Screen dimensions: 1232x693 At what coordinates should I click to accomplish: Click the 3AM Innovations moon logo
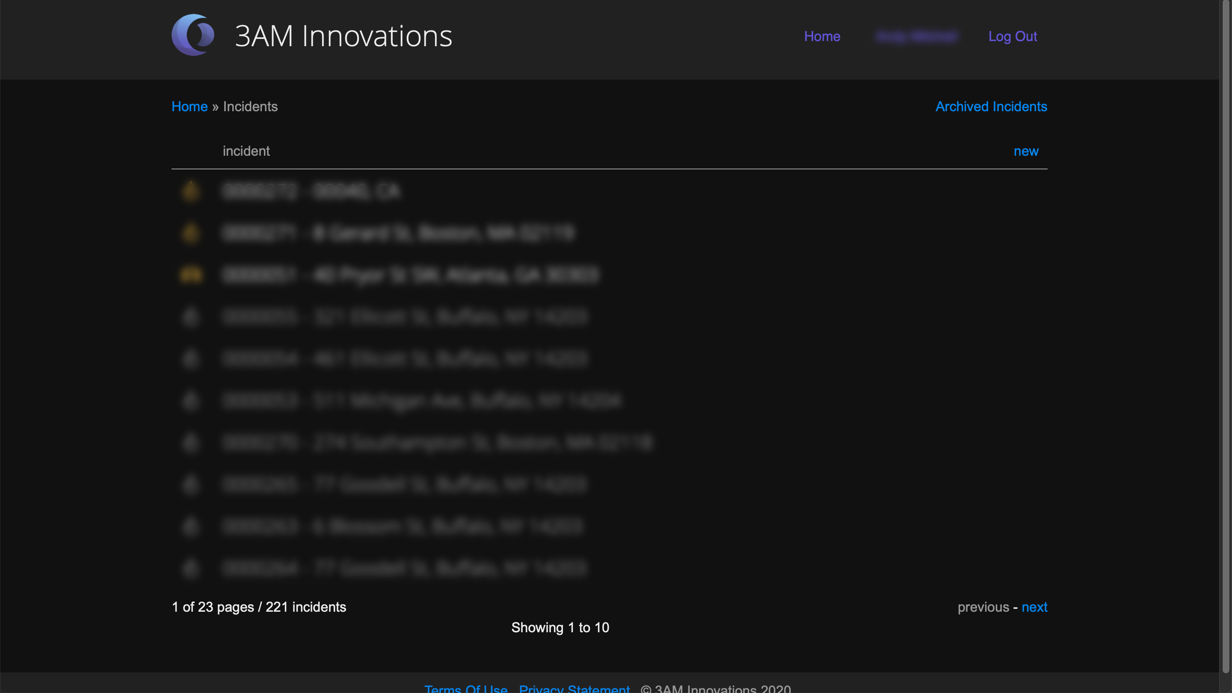coord(193,36)
